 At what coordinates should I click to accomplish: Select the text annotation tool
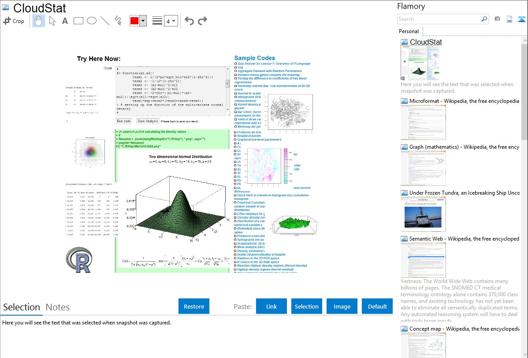coord(65,21)
